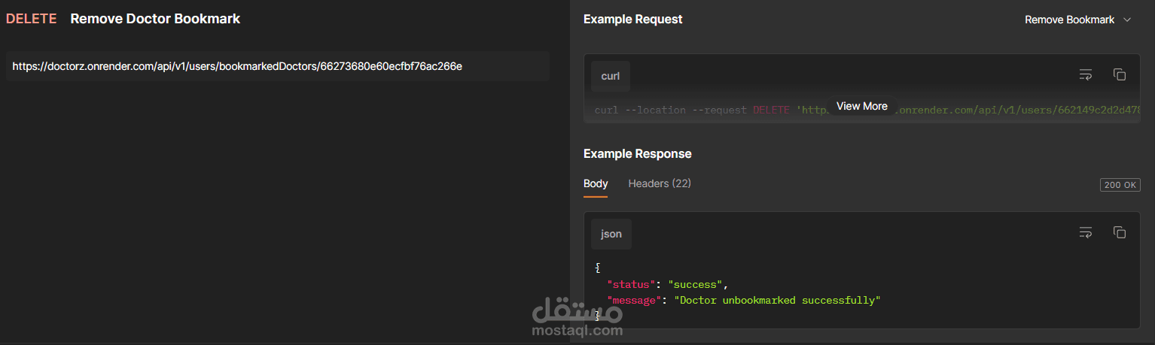Image resolution: width=1155 pixels, height=345 pixels.
Task: Click the json format label
Action: pos(611,234)
